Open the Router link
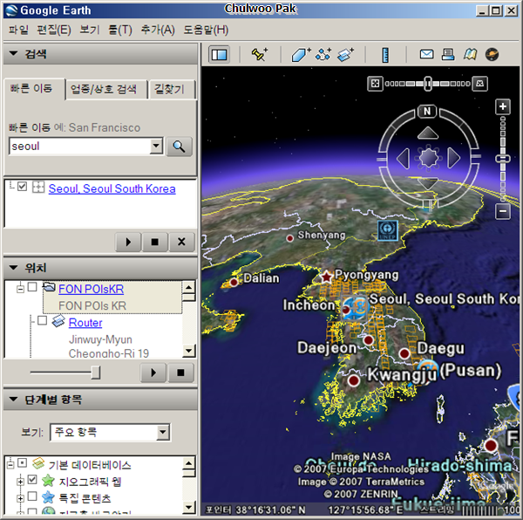523x520 pixels. coord(85,323)
